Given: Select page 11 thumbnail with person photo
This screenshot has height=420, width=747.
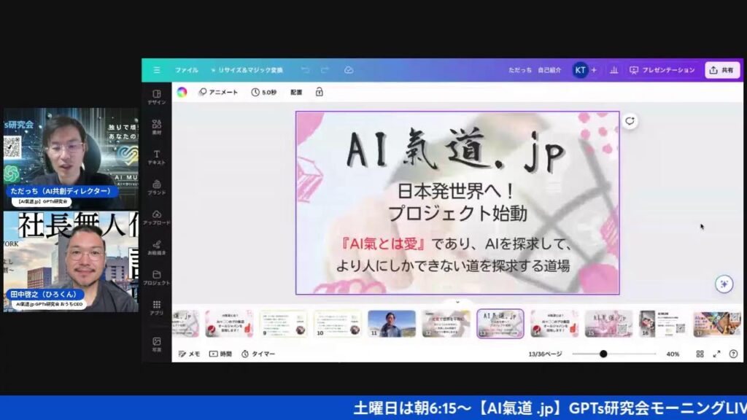Looking at the screenshot, I should [391, 323].
